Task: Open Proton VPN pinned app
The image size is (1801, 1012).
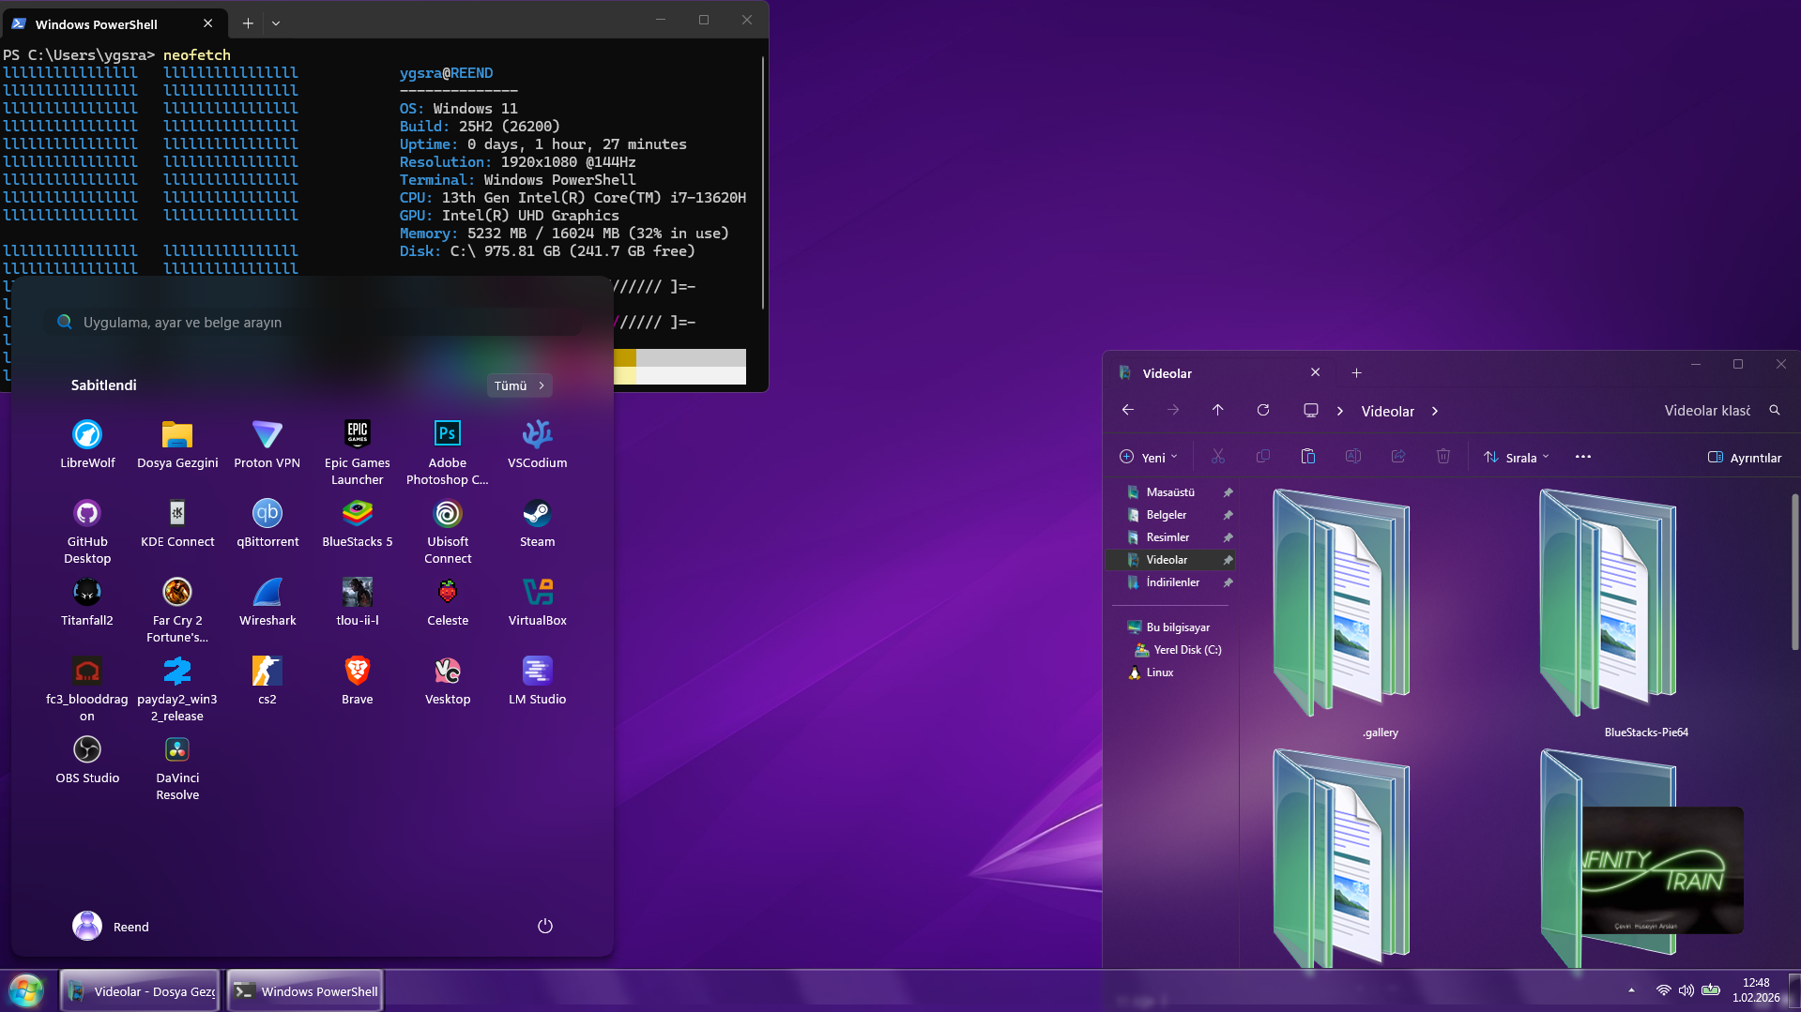Action: point(267,444)
